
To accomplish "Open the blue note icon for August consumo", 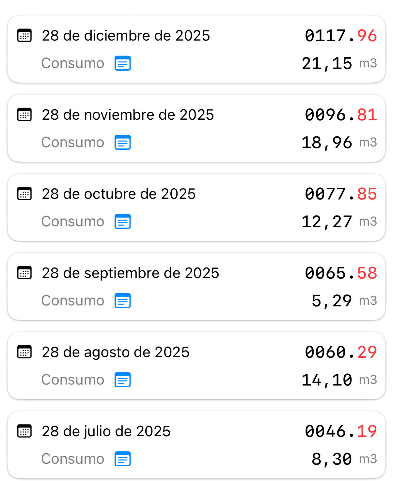I will pos(122,380).
